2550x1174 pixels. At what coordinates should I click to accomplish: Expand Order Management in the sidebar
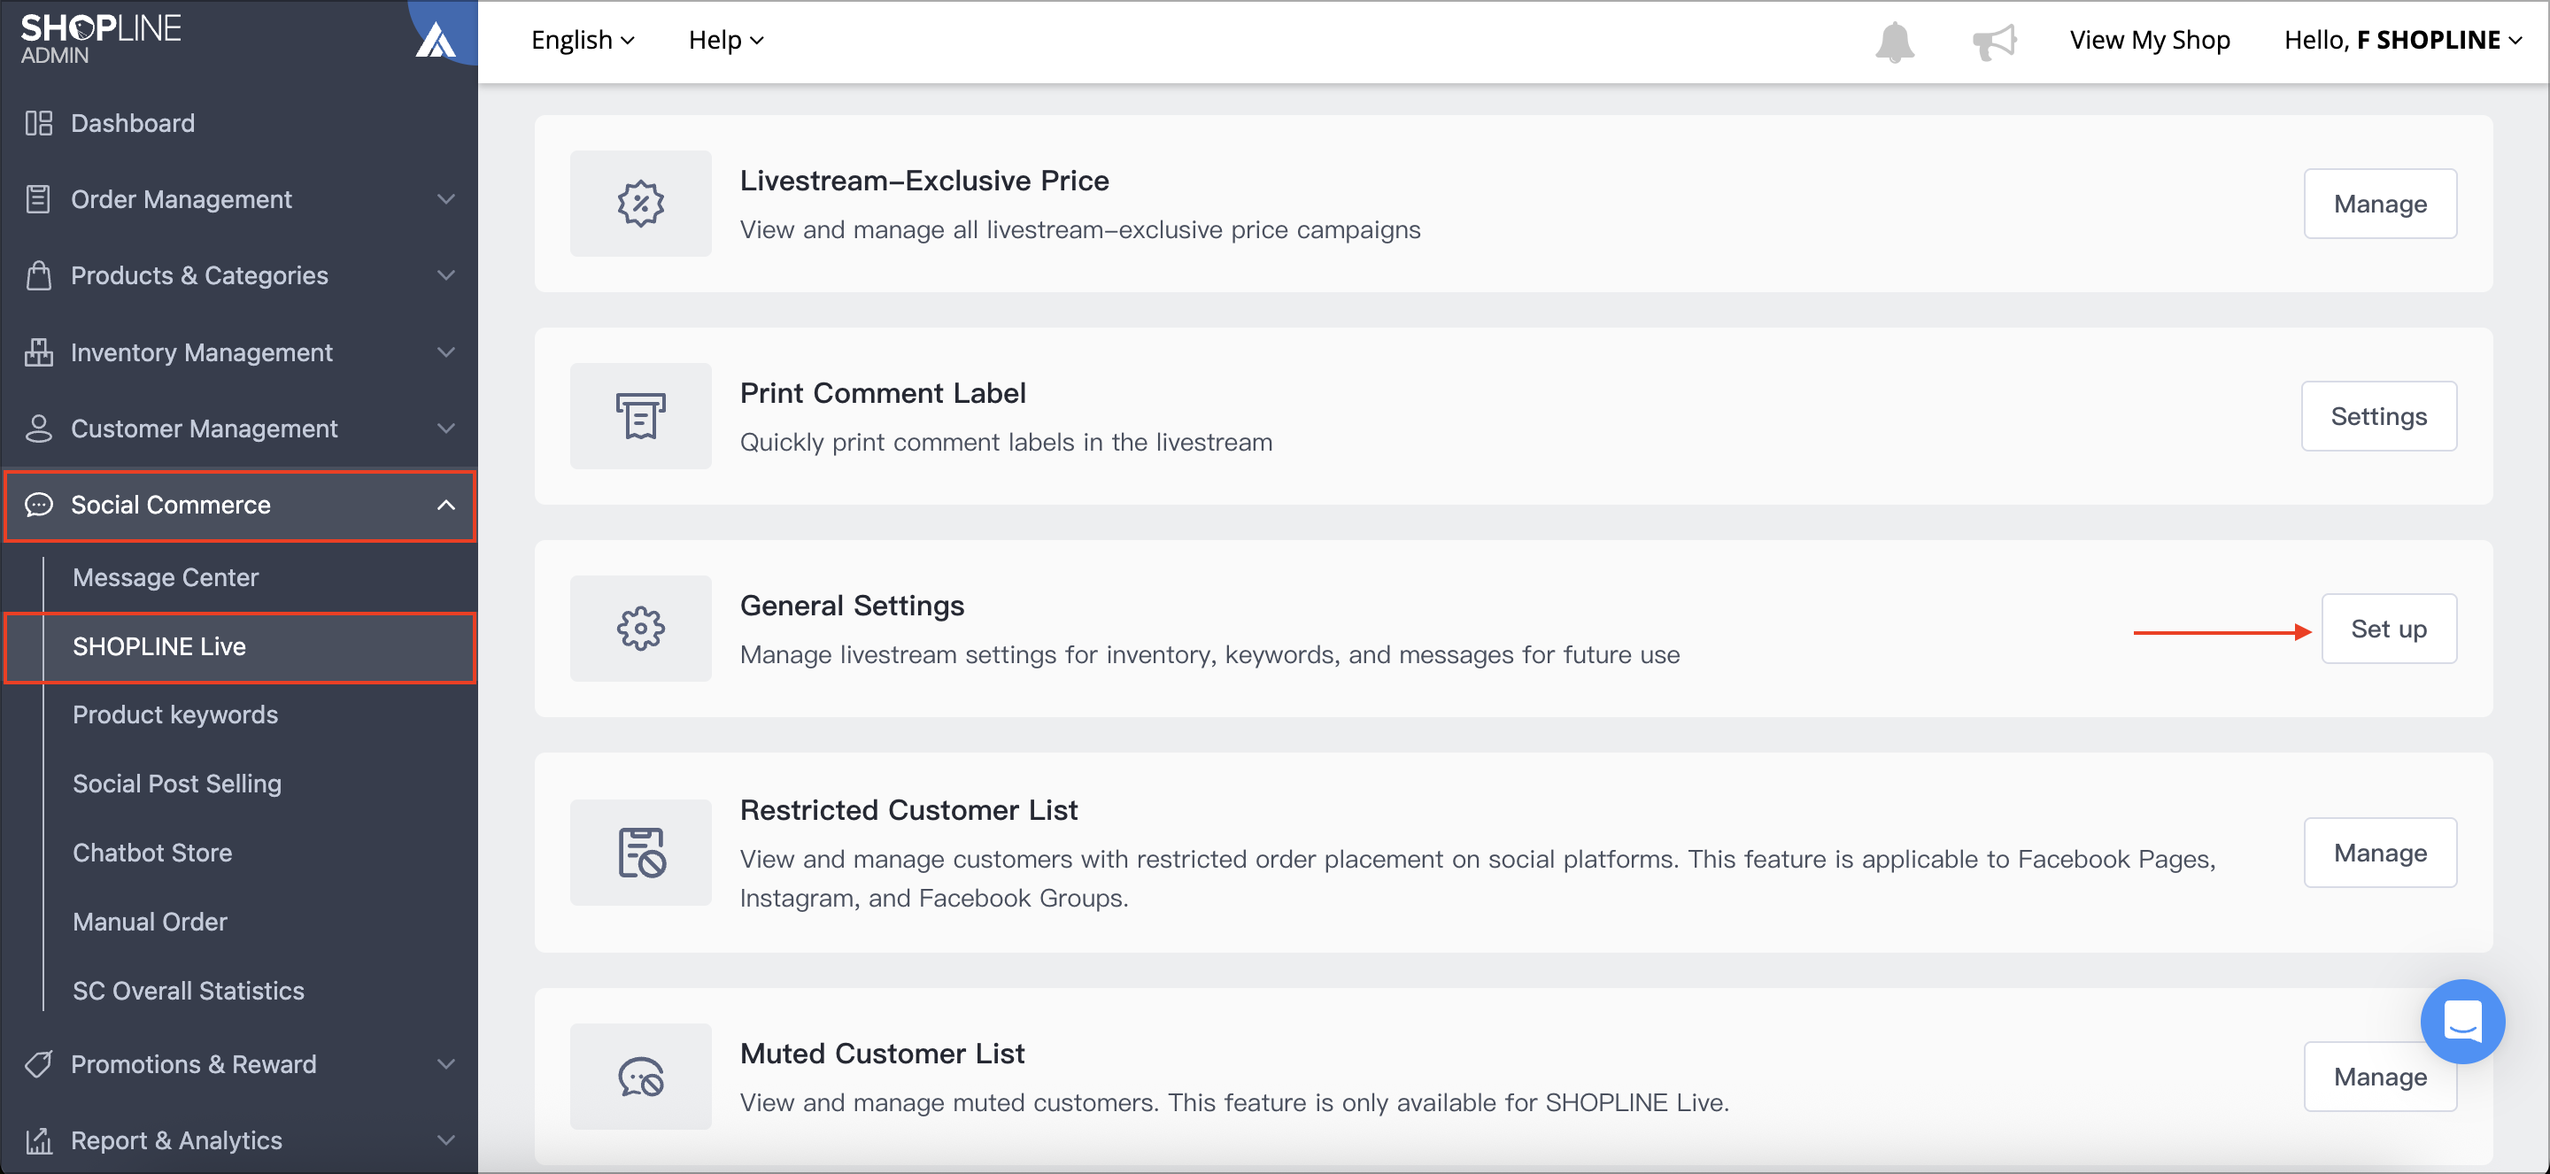(241, 199)
